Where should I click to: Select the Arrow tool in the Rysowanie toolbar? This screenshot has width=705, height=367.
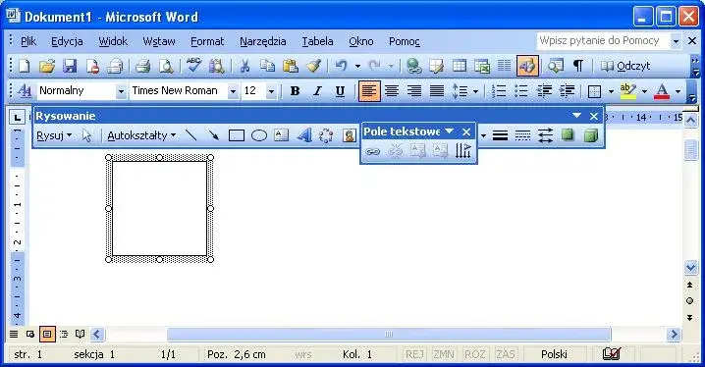coord(214,135)
